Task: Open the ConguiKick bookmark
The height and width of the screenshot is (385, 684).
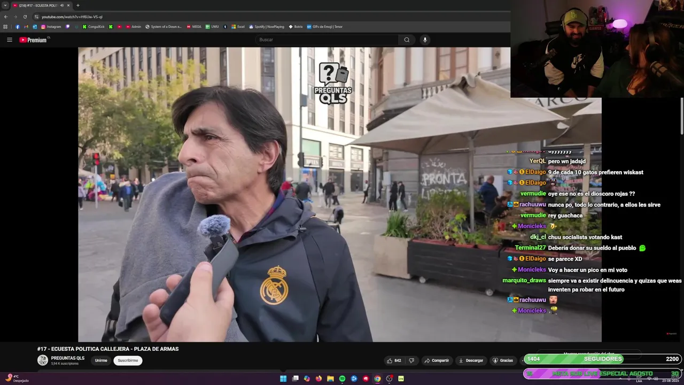Action: click(94, 27)
